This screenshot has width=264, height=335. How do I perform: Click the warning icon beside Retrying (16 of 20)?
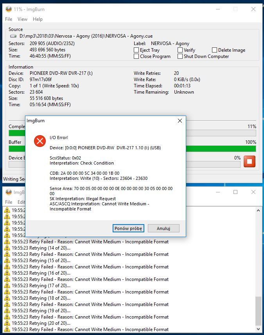(x=7, y=273)
